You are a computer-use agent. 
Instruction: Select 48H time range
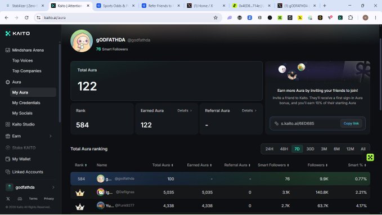(284, 149)
